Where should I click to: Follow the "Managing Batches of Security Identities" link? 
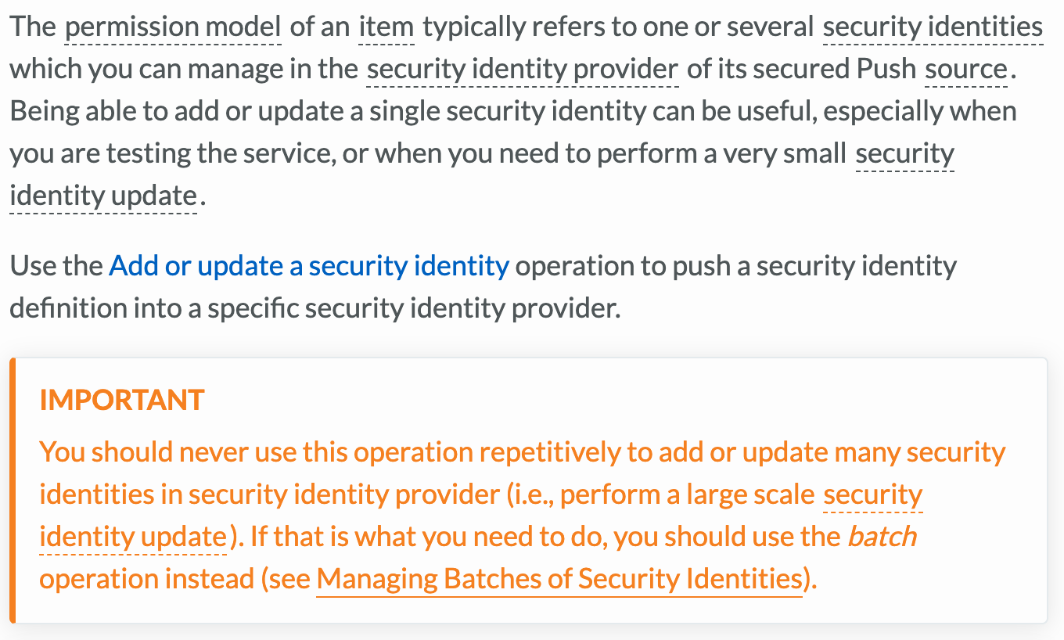click(559, 579)
